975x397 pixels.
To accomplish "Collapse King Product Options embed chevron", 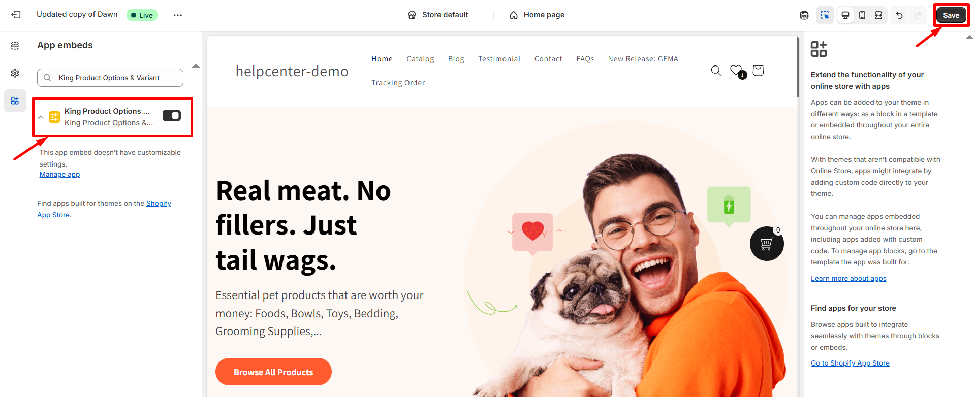I will click(41, 117).
